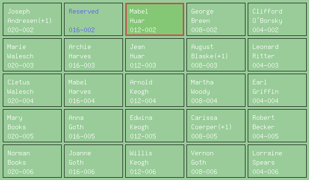Choose Clifford O'Borsky plot 004-002
This screenshot has height=180, width=309.
277,19
